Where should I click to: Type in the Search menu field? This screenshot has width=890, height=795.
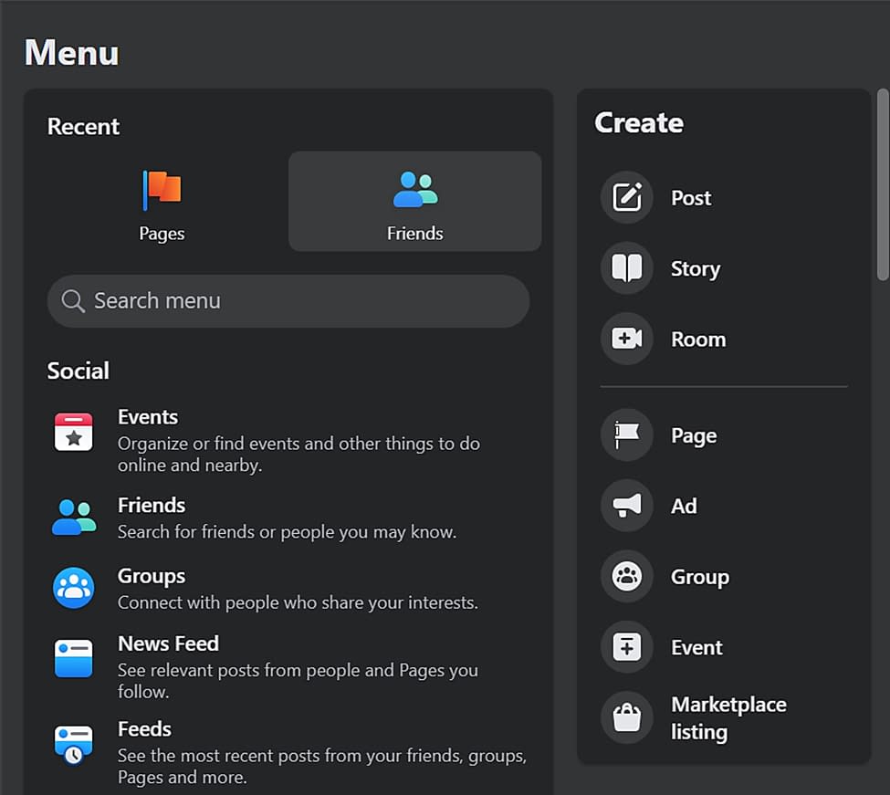(x=301, y=301)
